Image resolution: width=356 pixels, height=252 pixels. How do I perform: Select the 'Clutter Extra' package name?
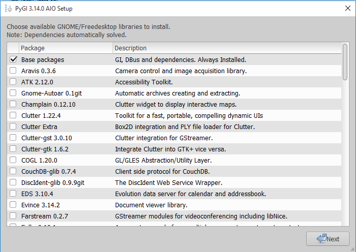coord(39,127)
